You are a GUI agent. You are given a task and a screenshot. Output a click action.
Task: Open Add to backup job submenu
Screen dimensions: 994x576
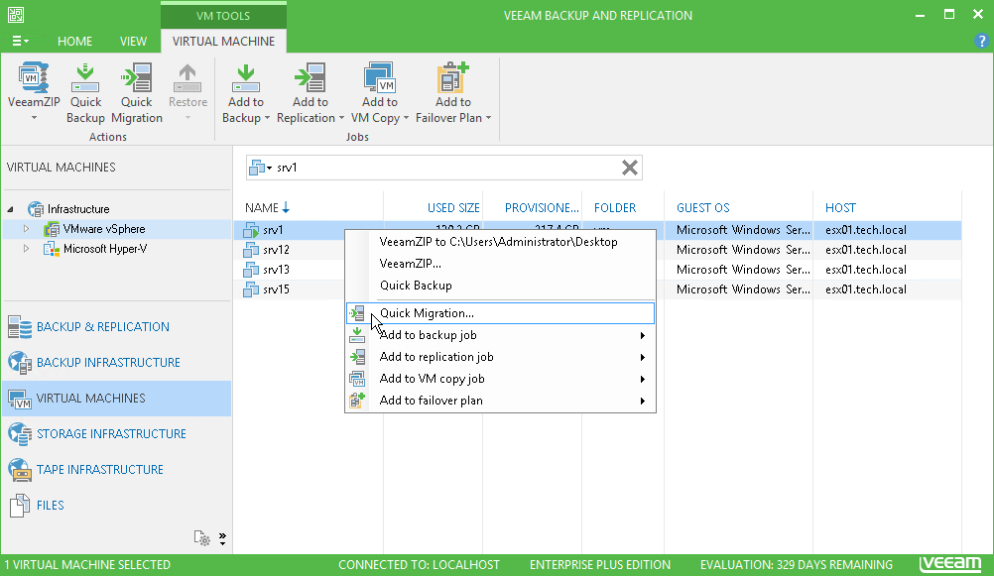(x=500, y=335)
